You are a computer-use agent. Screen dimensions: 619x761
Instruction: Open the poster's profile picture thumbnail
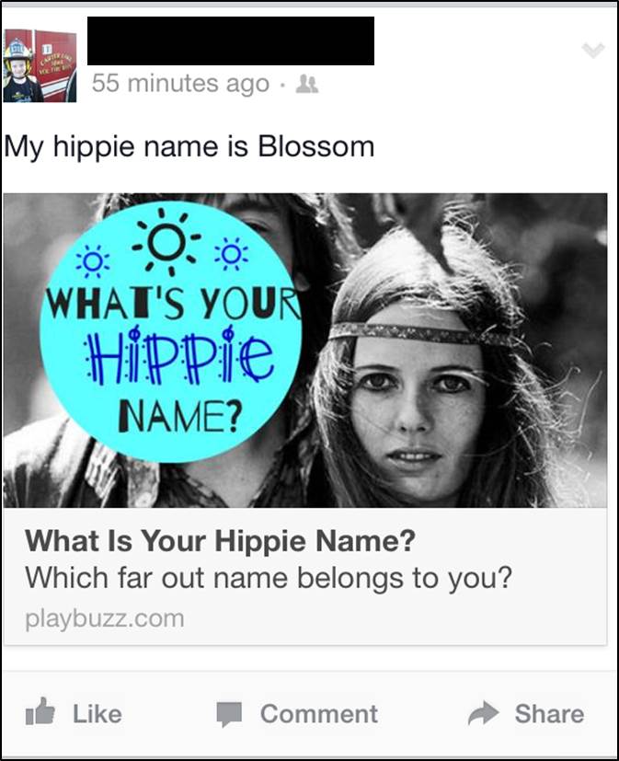coord(40,65)
